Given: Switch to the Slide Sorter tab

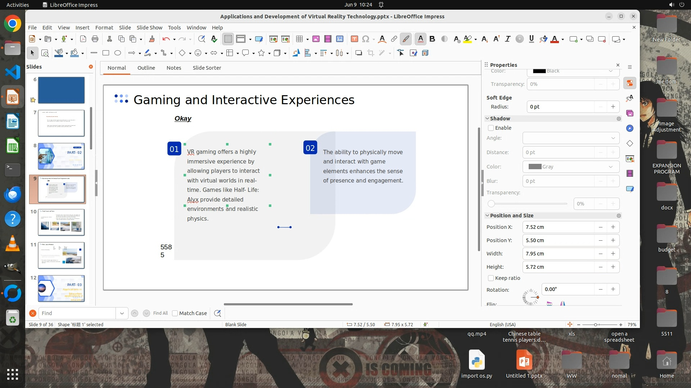Looking at the screenshot, I should tap(207, 68).
